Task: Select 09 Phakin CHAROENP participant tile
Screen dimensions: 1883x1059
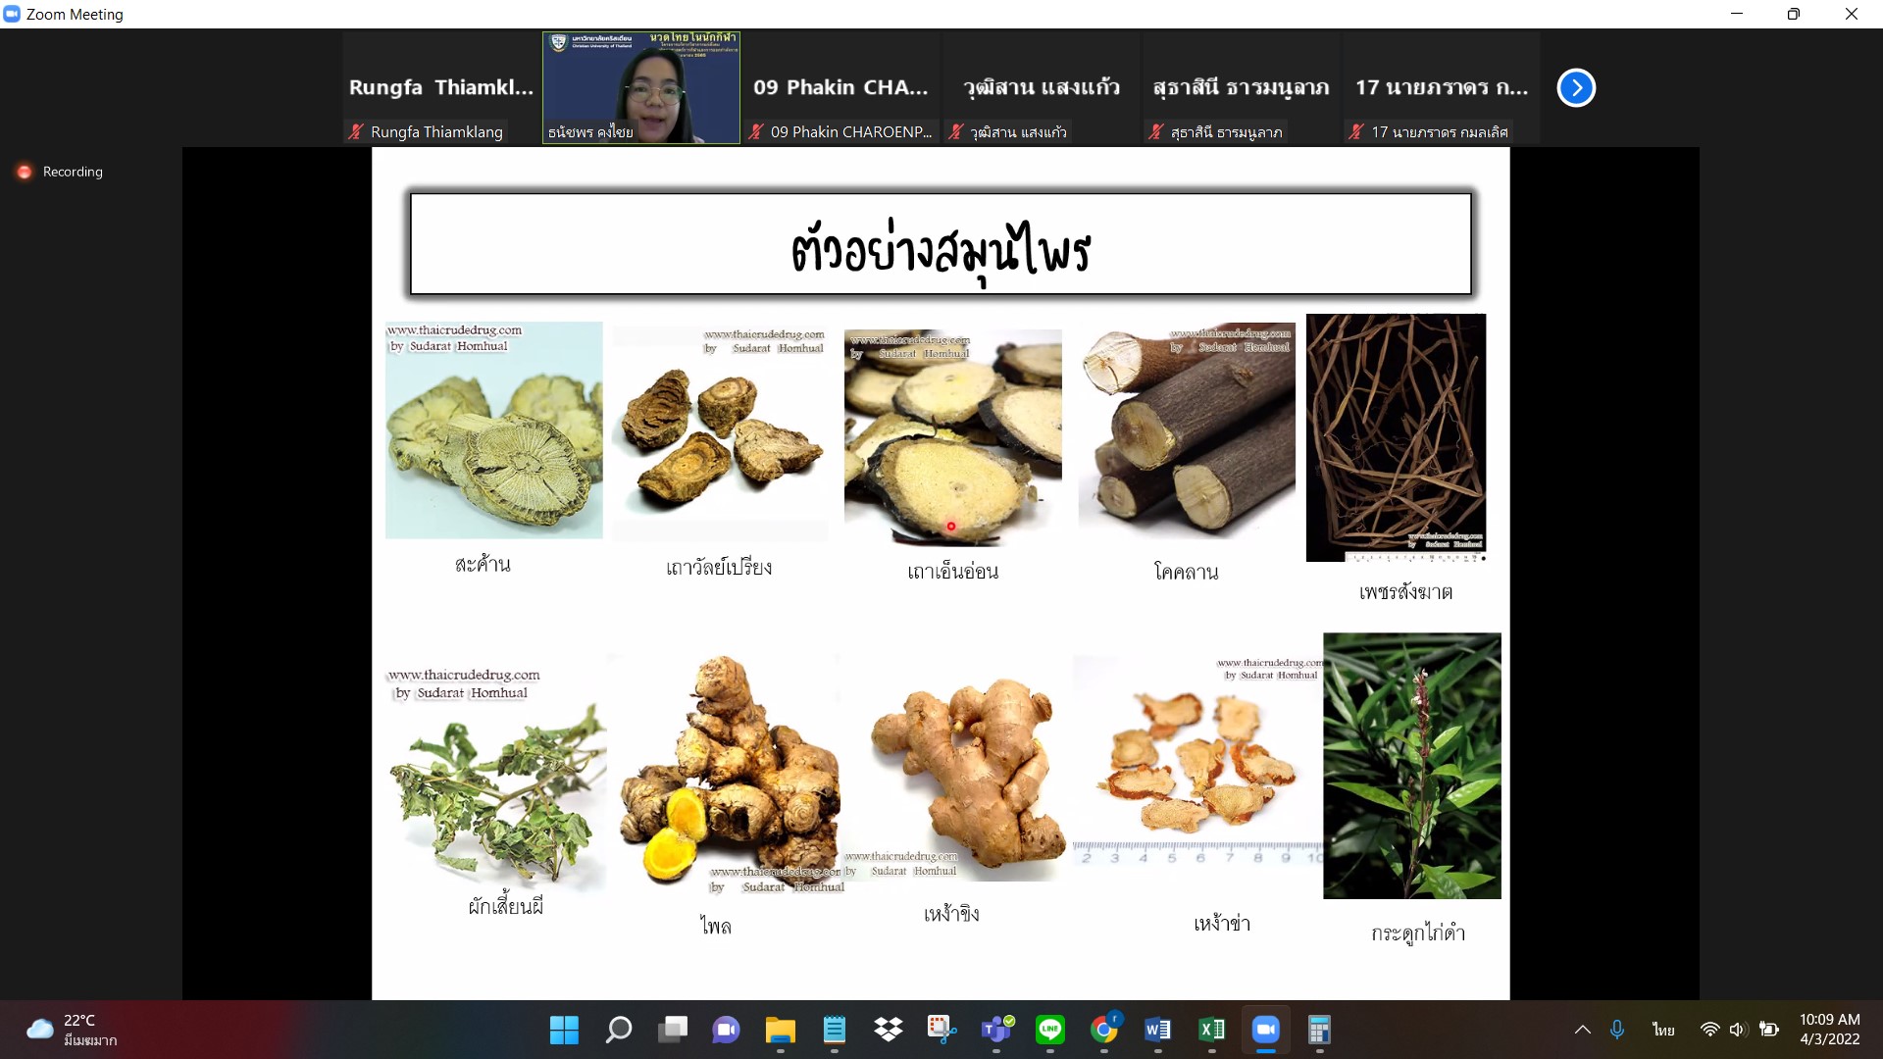Action: pyautogui.click(x=840, y=88)
